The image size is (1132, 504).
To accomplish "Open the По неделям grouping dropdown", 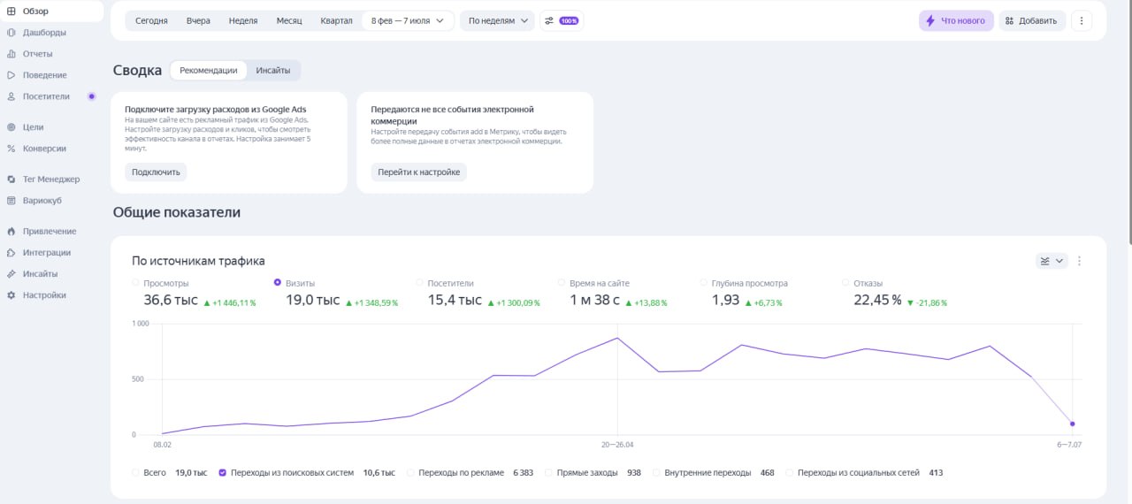I will click(x=498, y=20).
